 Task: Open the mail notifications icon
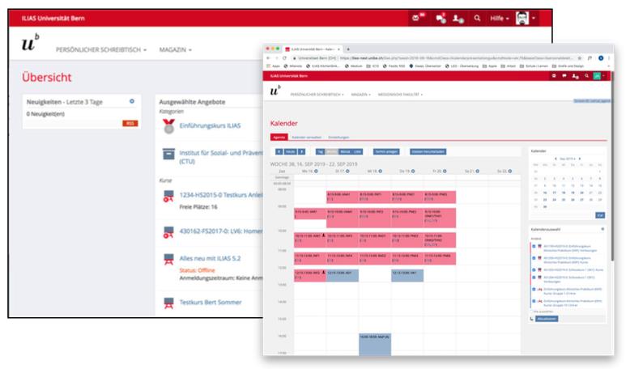417,17
